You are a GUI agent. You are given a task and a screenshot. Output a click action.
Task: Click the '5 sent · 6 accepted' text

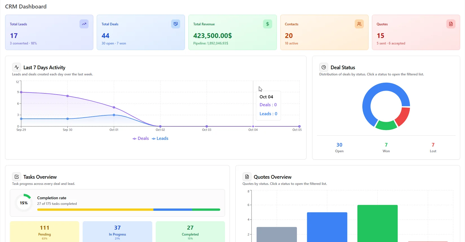pos(391,43)
